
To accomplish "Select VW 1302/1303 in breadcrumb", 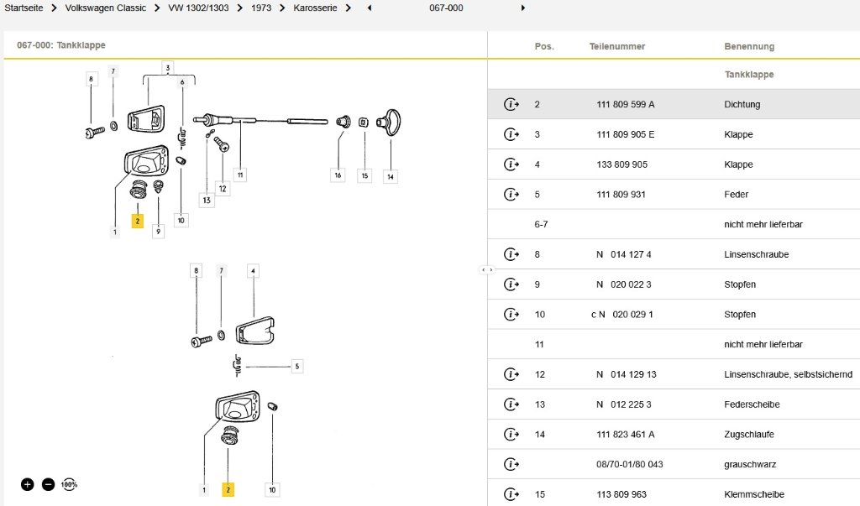I will click(x=198, y=8).
